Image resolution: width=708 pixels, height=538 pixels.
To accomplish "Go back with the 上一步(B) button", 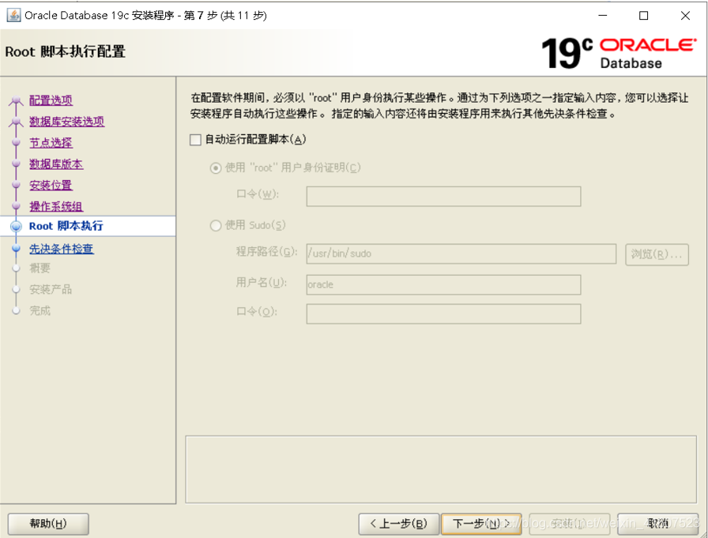I will [x=399, y=524].
